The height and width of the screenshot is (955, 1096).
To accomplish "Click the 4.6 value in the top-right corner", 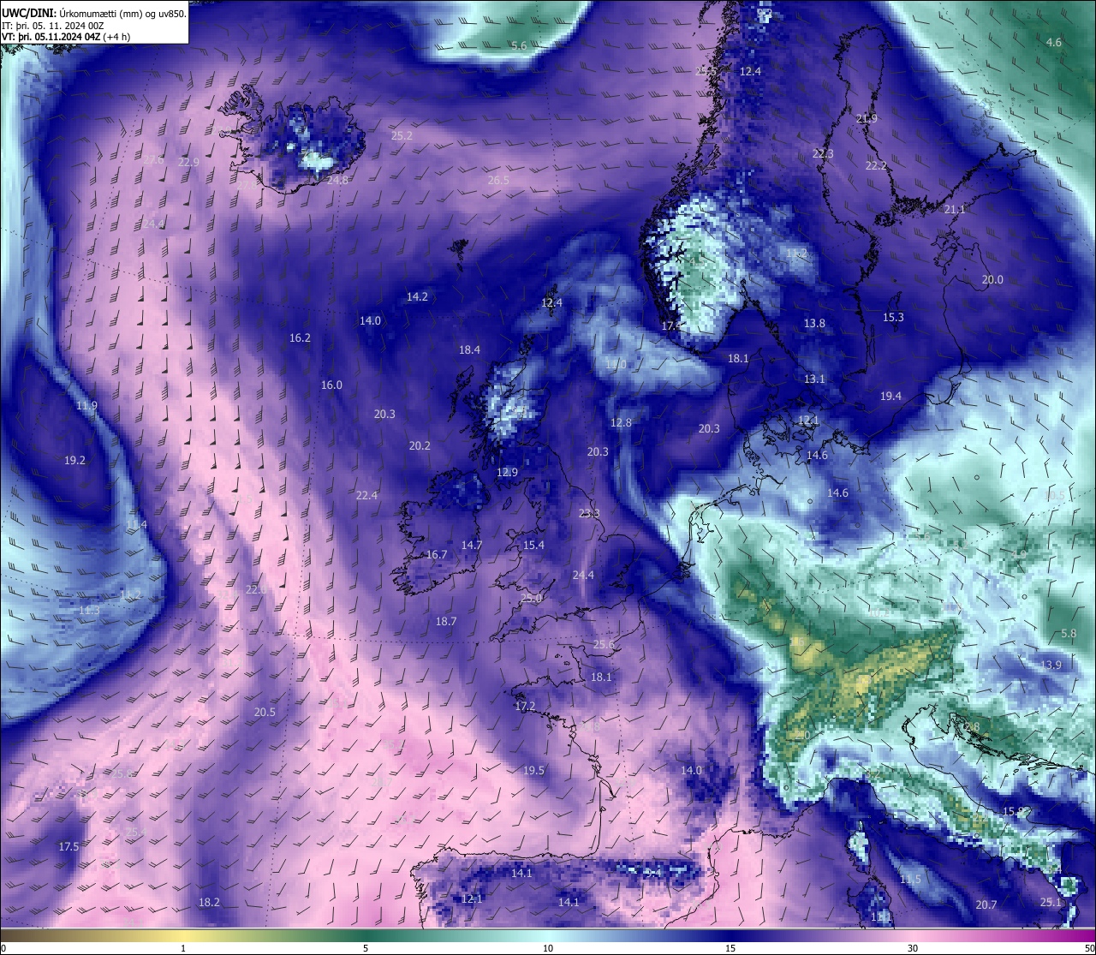I will [x=1054, y=42].
